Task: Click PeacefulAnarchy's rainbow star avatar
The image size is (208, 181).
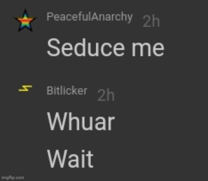Action: point(25,21)
